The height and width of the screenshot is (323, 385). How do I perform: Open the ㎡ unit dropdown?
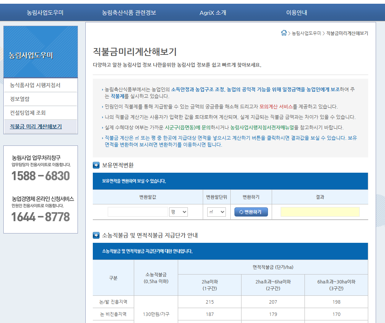216,211
